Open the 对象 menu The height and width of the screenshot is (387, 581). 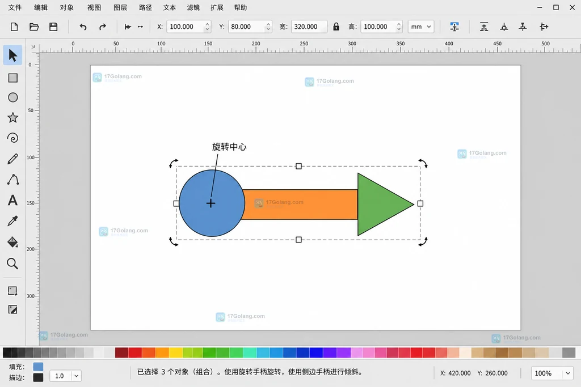tap(67, 7)
